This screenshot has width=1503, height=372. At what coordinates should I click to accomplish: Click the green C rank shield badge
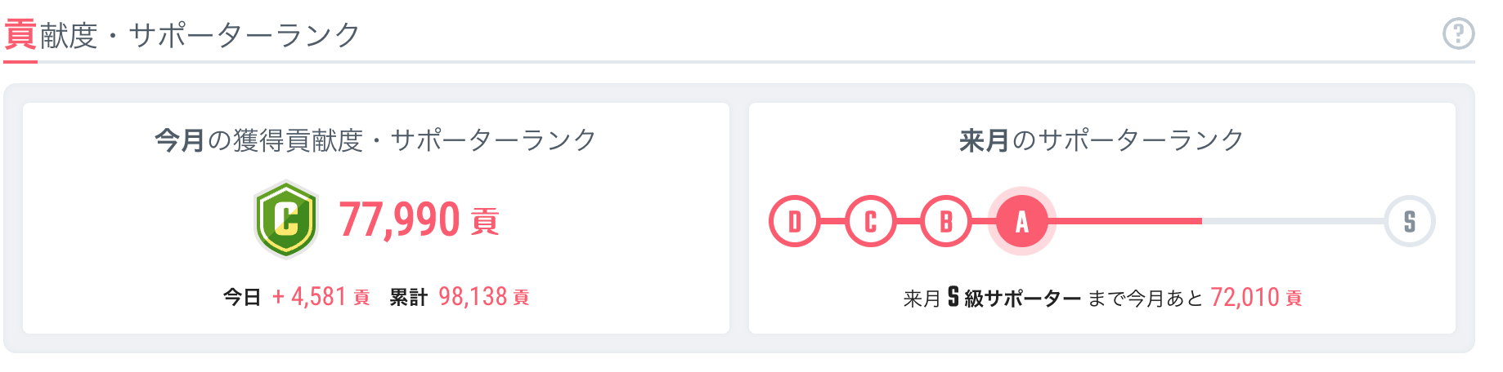coord(285,219)
